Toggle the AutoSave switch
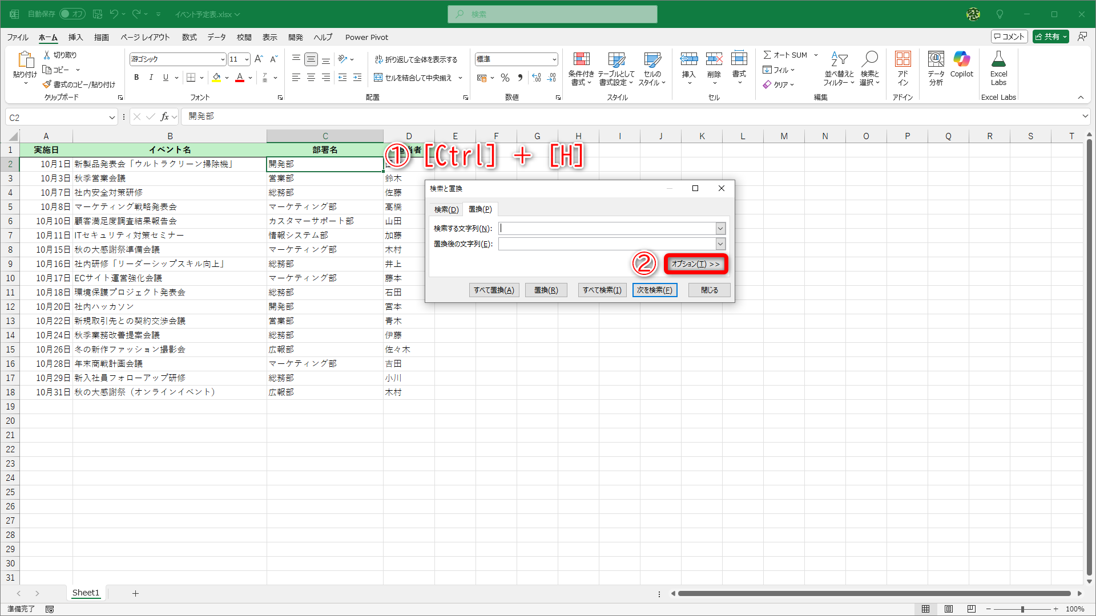The width and height of the screenshot is (1096, 616). tap(72, 14)
